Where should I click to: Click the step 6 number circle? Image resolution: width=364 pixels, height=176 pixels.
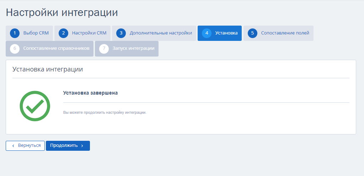click(x=15, y=49)
